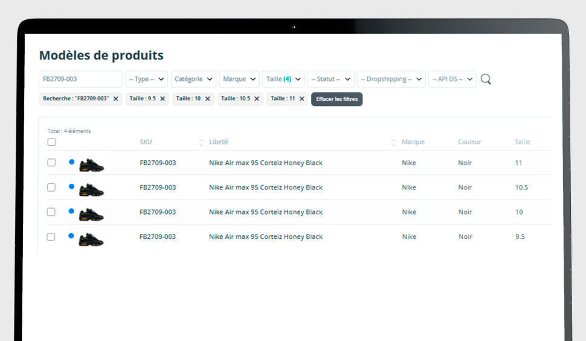The image size is (586, 341).
Task: Remove the Taille 9.5 filter chip
Action: 163,99
